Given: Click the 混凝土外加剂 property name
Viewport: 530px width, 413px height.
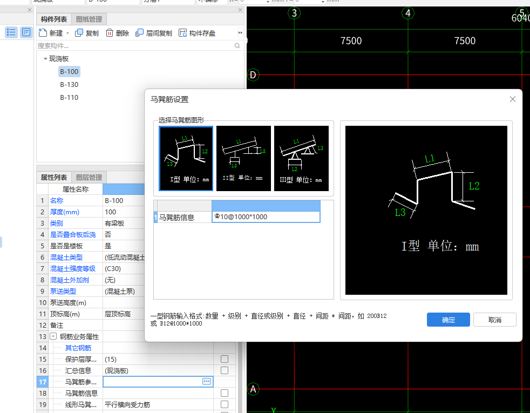Looking at the screenshot, I should pyautogui.click(x=69, y=280).
